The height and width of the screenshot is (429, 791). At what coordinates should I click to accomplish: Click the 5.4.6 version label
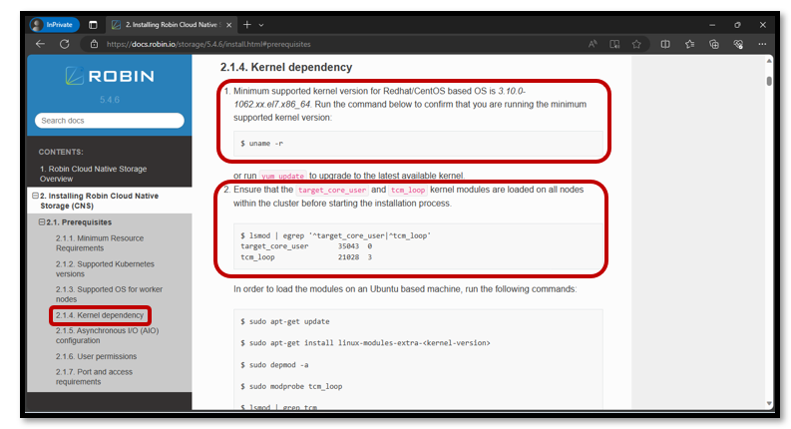click(110, 100)
